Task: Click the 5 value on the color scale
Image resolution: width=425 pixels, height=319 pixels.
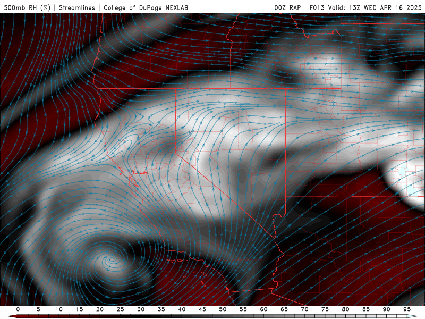Action: (x=38, y=309)
